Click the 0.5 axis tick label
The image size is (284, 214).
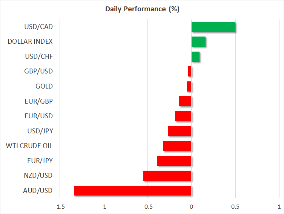coord(235,207)
